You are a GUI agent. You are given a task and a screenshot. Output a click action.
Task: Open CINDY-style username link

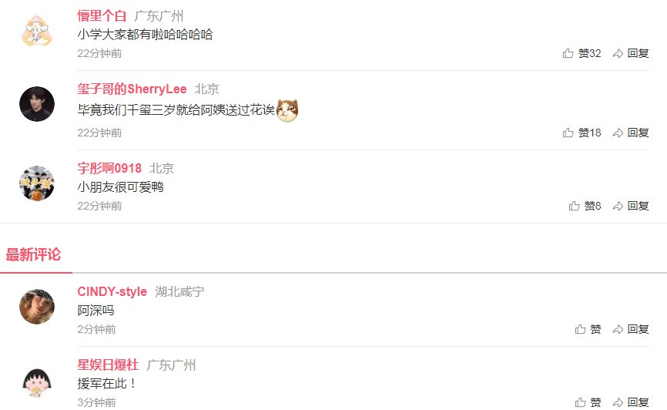(112, 291)
